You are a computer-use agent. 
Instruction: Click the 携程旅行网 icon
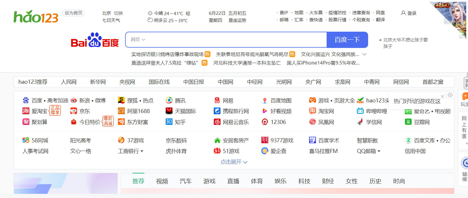[x=217, y=111]
